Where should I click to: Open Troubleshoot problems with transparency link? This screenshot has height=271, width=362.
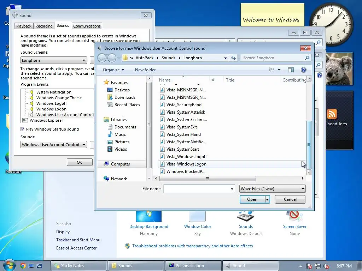pyautogui.click(x=192, y=246)
